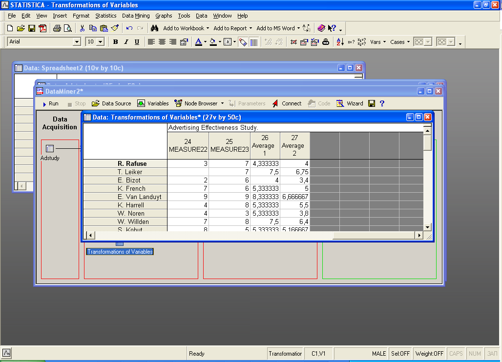Click the Find binoculars icon
Image resolution: width=502 pixels, height=362 pixels.
point(155,28)
